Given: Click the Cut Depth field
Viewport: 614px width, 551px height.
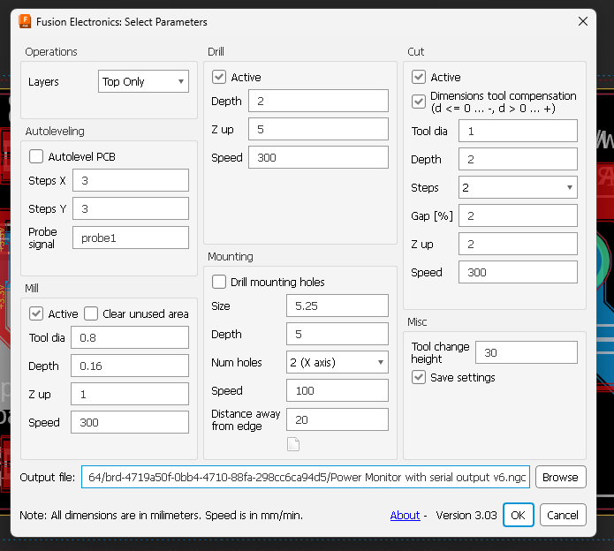Looking at the screenshot, I should click(x=518, y=159).
